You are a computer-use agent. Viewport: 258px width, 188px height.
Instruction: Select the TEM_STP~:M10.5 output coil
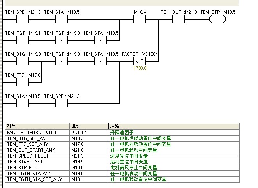(217, 19)
